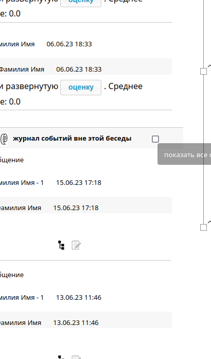Tick the checkbox next to "журнал событий вне этой беседы"

(155, 139)
